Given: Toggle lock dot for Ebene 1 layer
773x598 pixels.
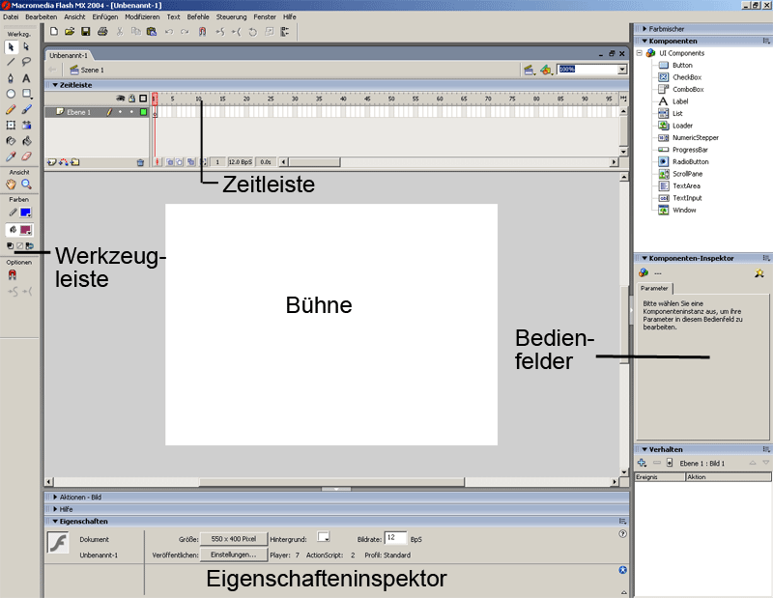Looking at the screenshot, I should click(131, 112).
